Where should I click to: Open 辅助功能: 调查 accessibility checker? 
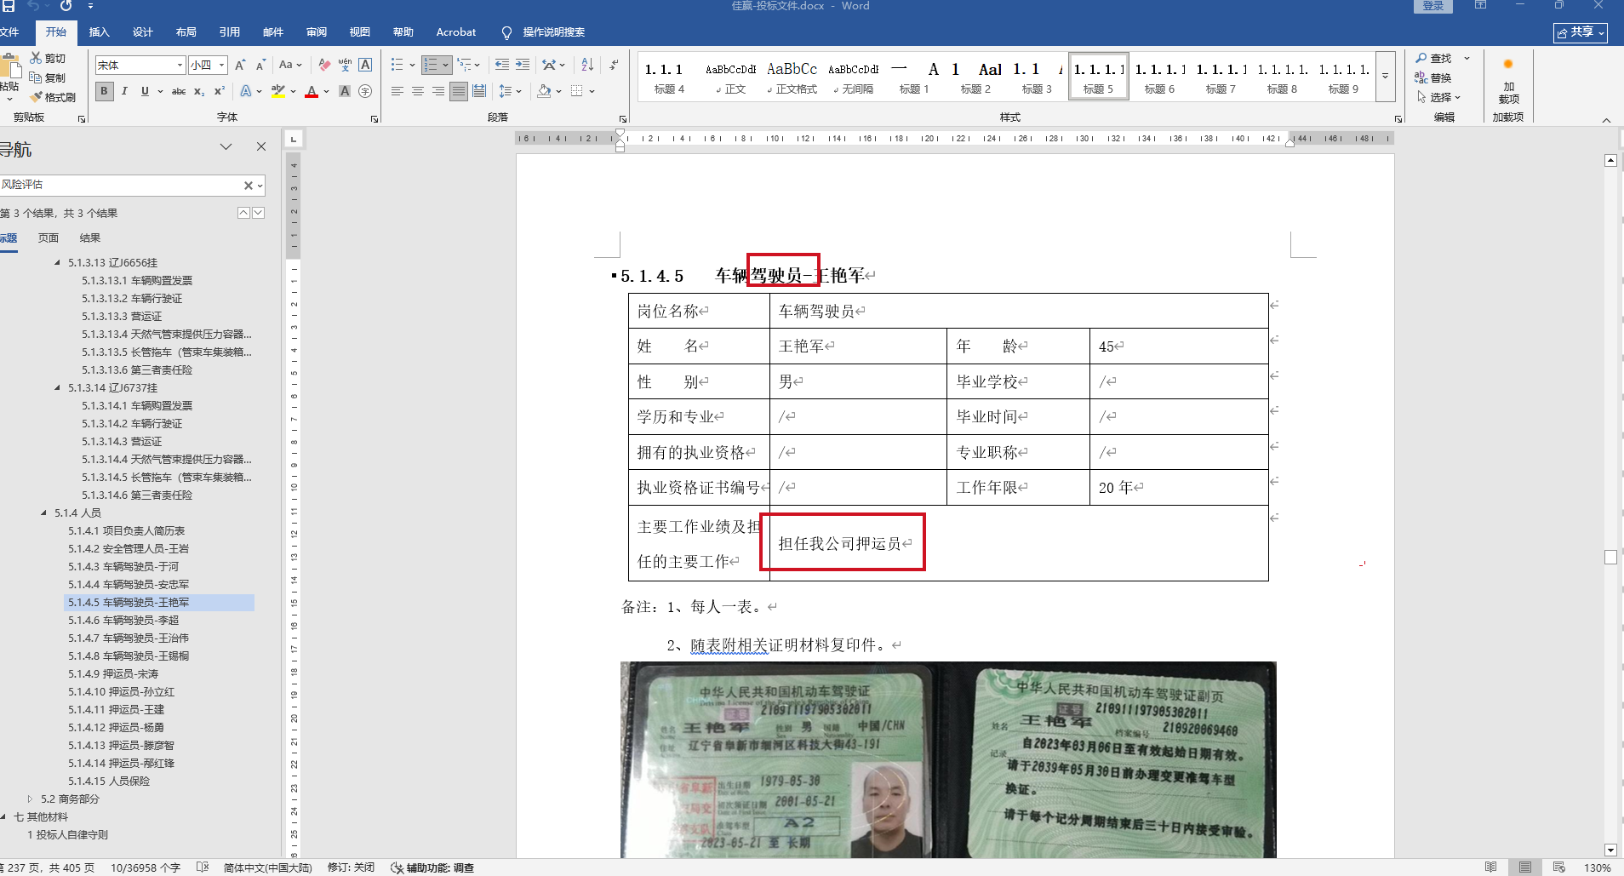432,867
